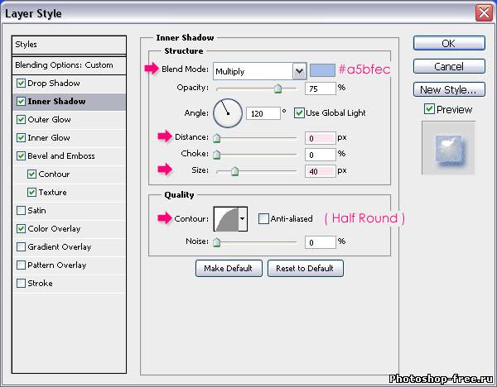Screen dimensions: 497x387
Task: Click the Size value input field
Action: (318, 170)
